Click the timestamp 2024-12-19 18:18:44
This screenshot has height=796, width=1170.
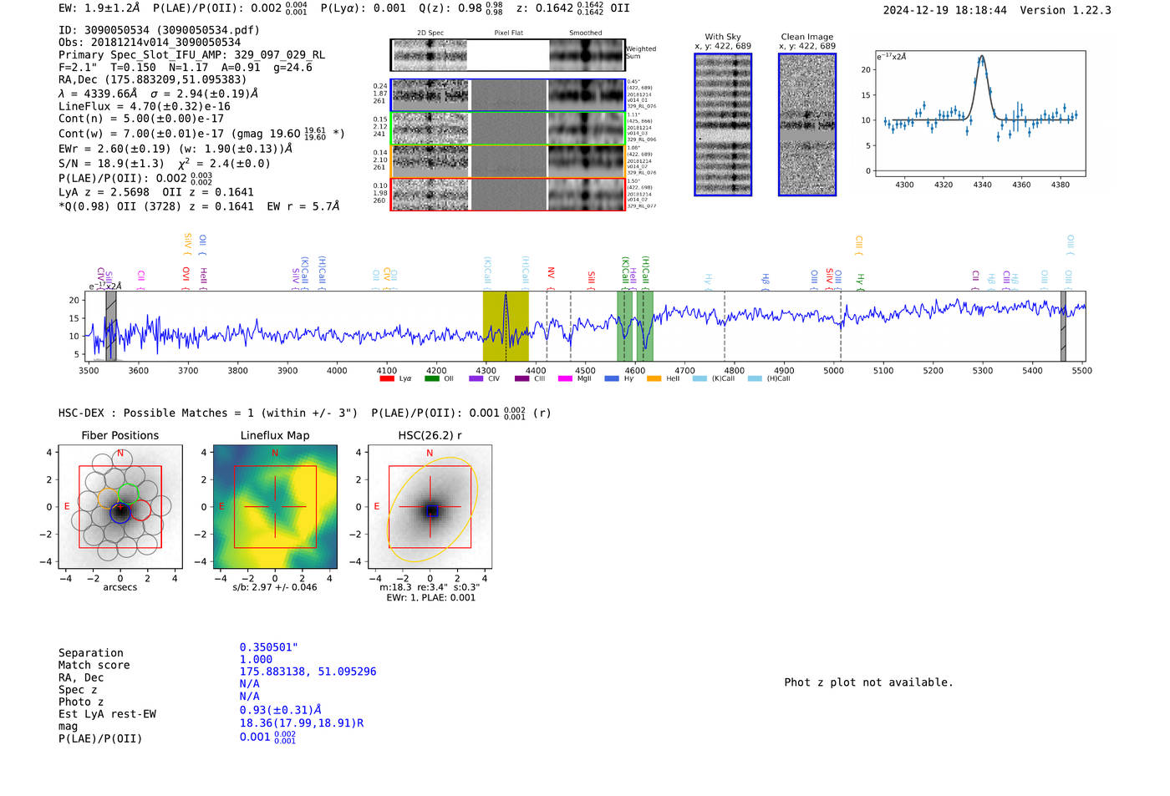tap(945, 10)
